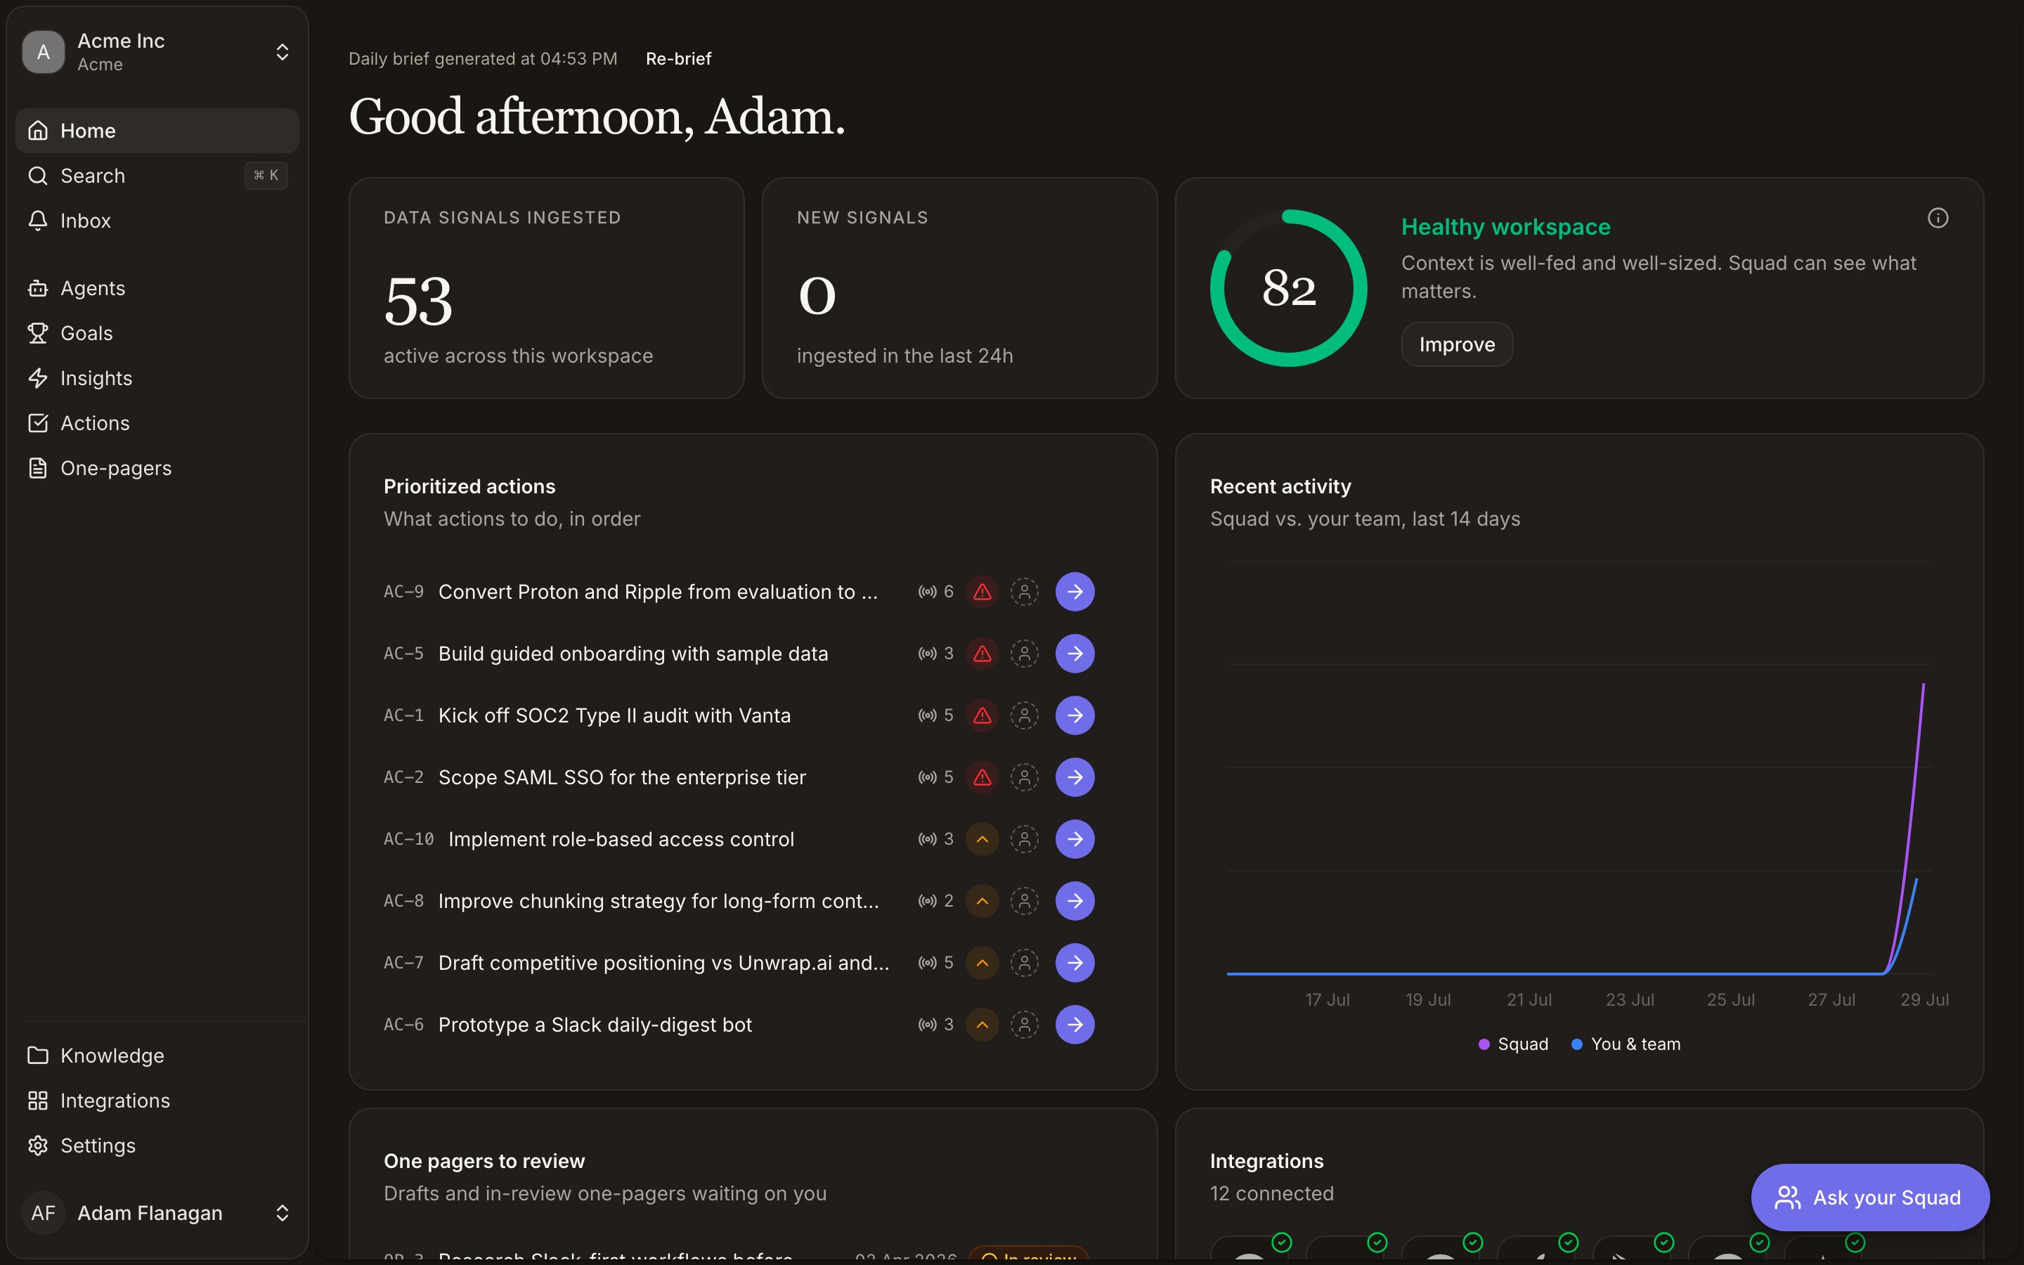The width and height of the screenshot is (2024, 1265).
Task: Open action AC-5 with arrow button
Action: (1075, 654)
